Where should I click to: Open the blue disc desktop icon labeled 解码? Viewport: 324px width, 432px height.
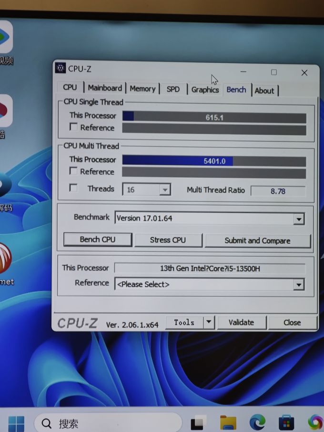[x=6, y=184]
